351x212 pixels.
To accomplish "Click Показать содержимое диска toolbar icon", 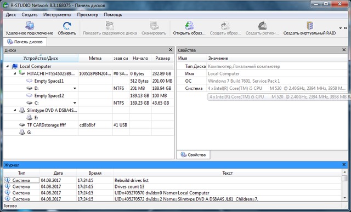I will [x=110, y=26].
